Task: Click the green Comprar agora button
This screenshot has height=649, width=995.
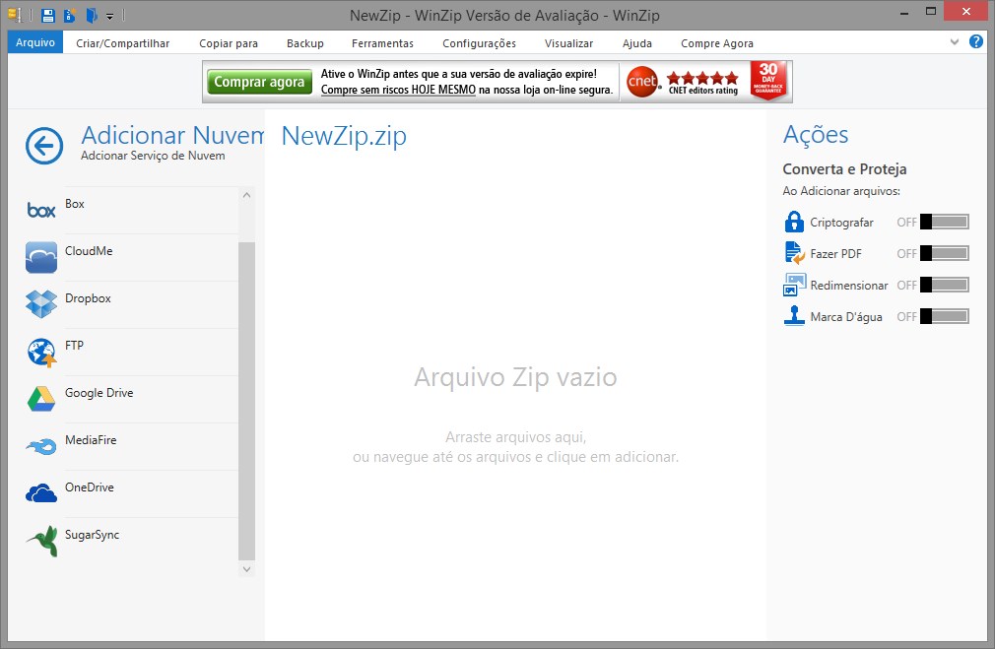Action: tap(259, 82)
